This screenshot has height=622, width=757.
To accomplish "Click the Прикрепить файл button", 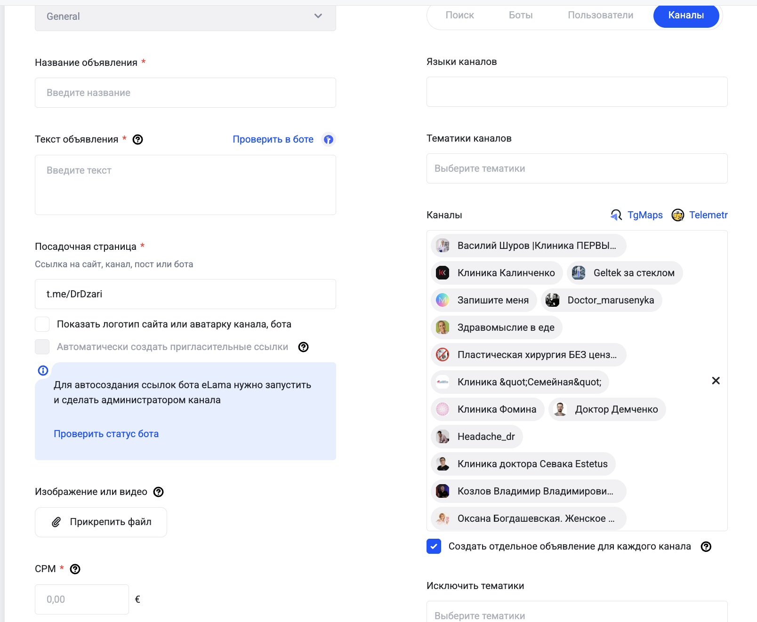I will (101, 522).
